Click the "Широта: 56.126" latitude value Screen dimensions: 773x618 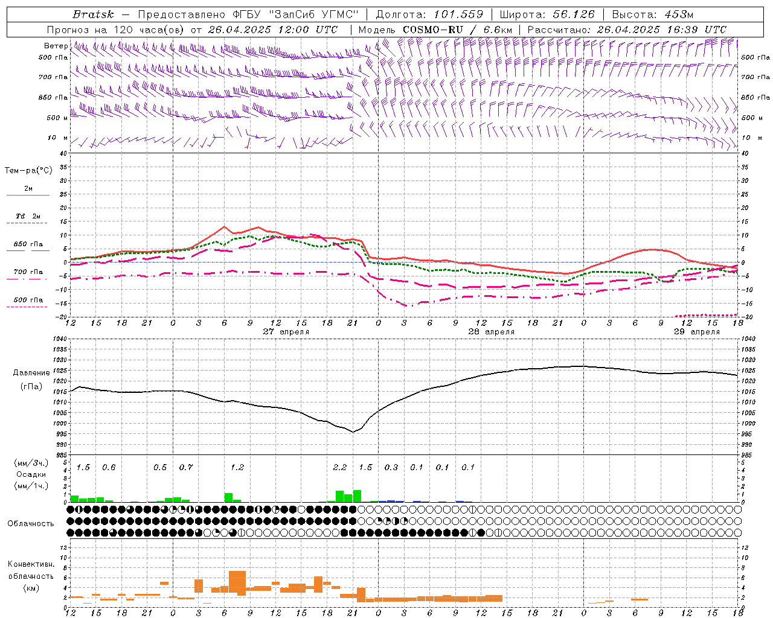[x=547, y=14]
